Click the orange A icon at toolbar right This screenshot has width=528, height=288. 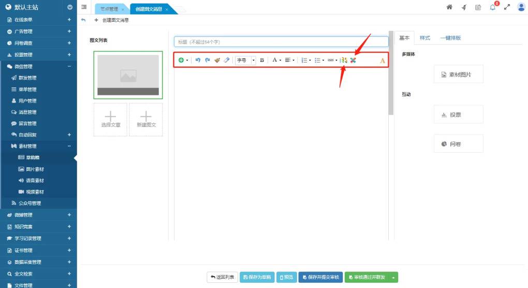pyautogui.click(x=383, y=60)
